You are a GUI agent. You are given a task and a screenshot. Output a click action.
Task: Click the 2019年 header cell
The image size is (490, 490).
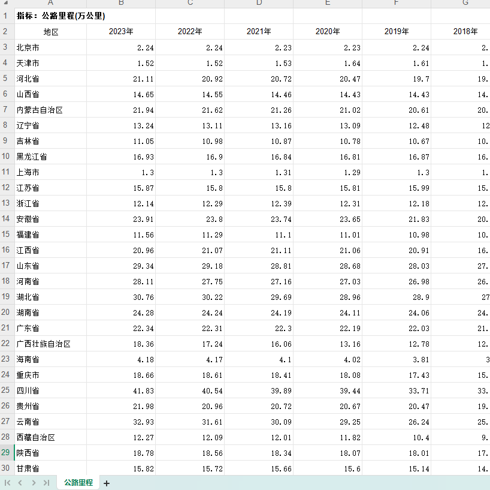[x=397, y=32]
